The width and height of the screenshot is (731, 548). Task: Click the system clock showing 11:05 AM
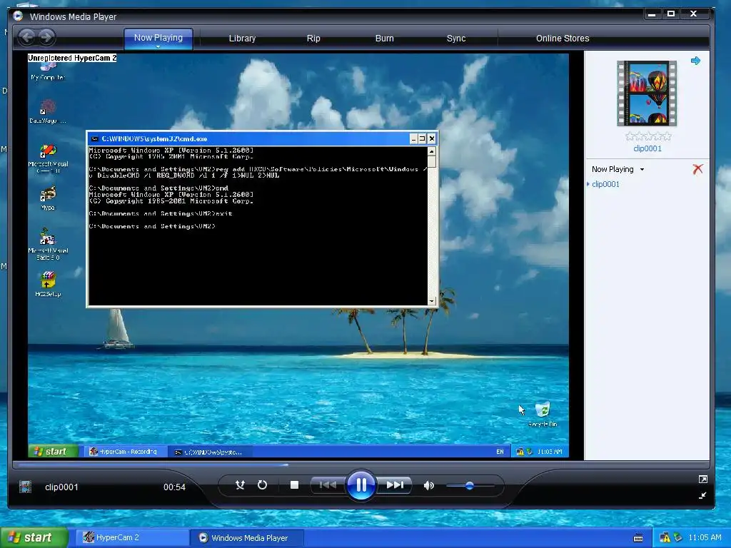(705, 538)
